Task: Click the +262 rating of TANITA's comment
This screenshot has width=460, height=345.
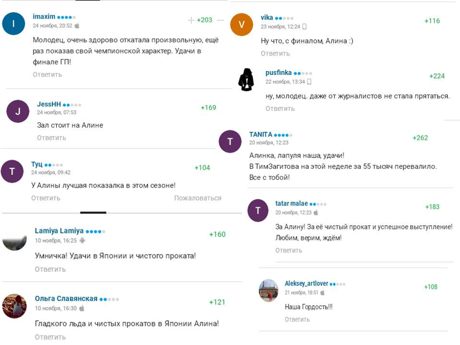Action: tap(420, 138)
